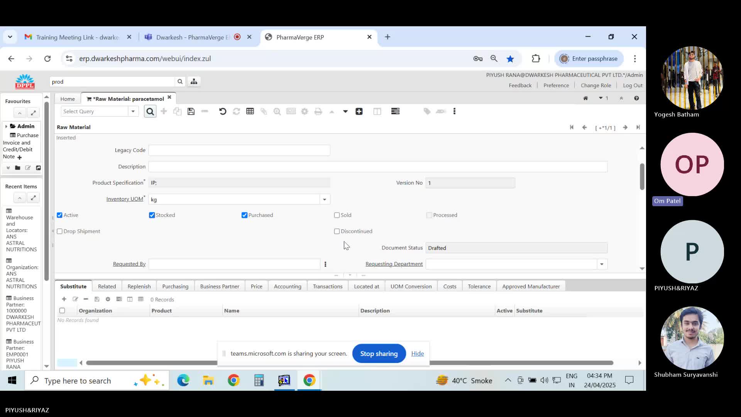The width and height of the screenshot is (741, 417).
Task: Open the UOM Conversion tab
Action: click(411, 286)
